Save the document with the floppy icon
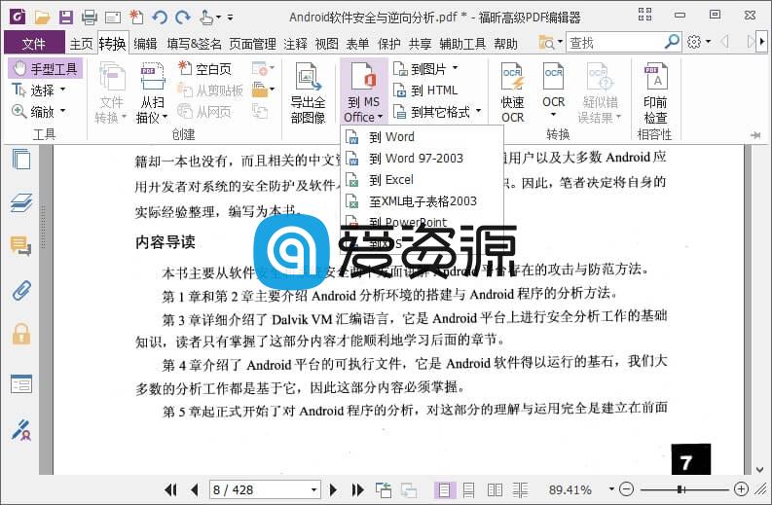This screenshot has width=772, height=505. (x=65, y=18)
